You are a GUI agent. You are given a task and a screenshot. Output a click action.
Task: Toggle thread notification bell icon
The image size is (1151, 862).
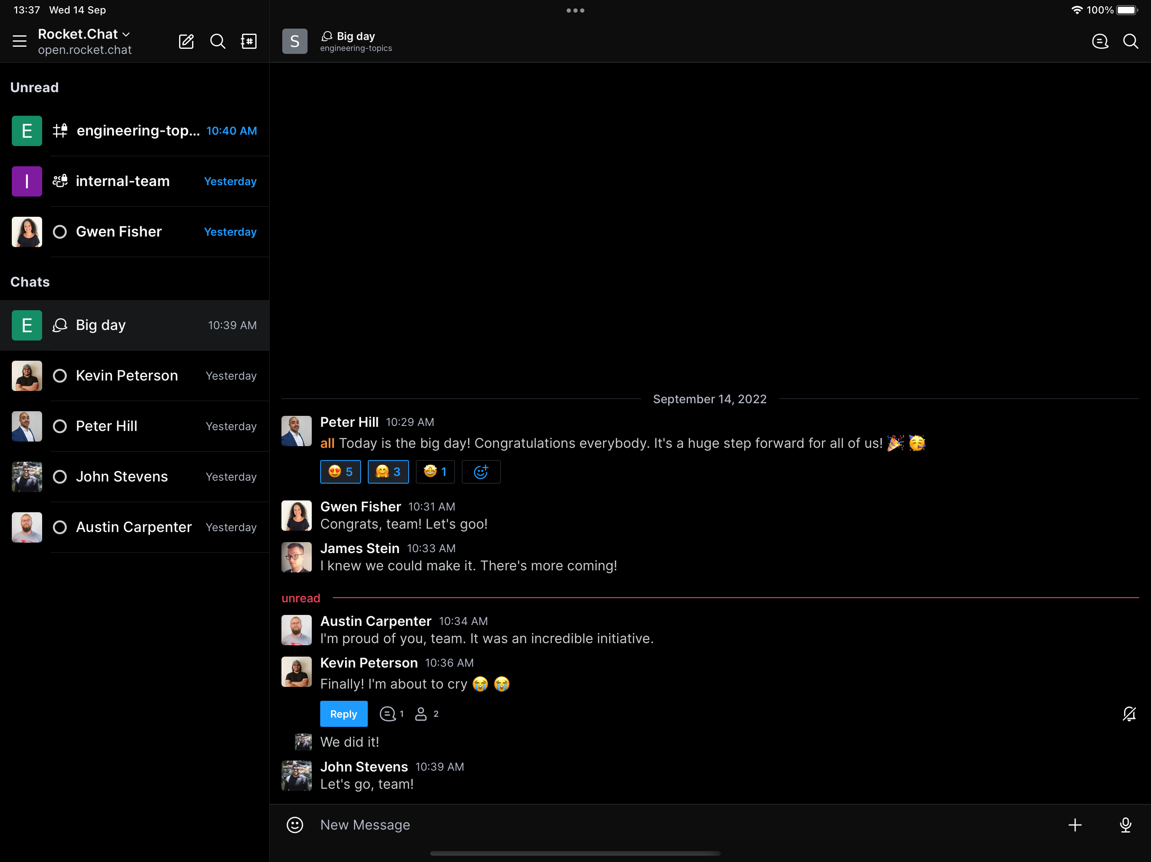pyautogui.click(x=1129, y=714)
